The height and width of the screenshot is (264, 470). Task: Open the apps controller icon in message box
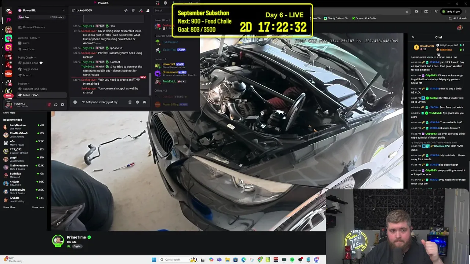click(x=145, y=102)
